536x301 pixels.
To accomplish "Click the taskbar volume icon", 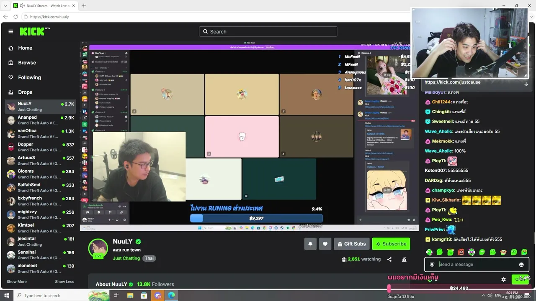I will click(x=490, y=296).
